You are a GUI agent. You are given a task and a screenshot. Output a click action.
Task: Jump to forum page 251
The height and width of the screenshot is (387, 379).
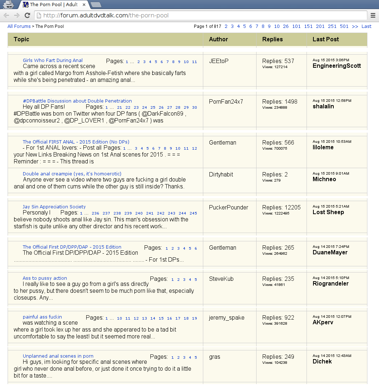332,26
